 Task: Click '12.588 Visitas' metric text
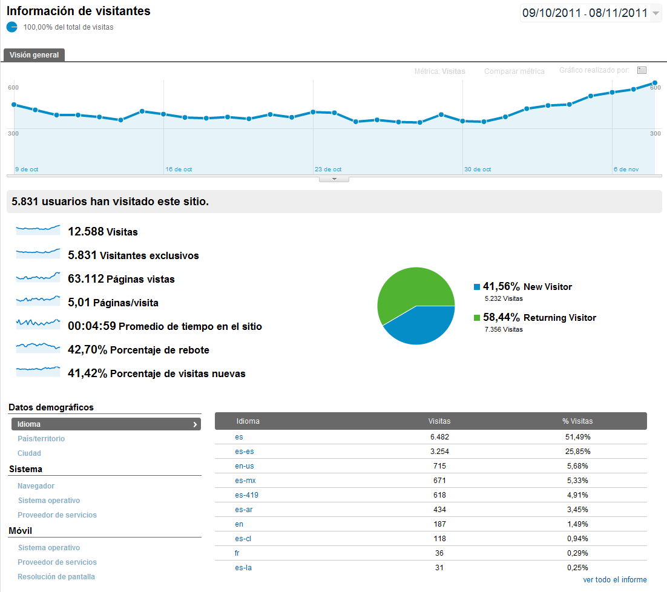(103, 231)
